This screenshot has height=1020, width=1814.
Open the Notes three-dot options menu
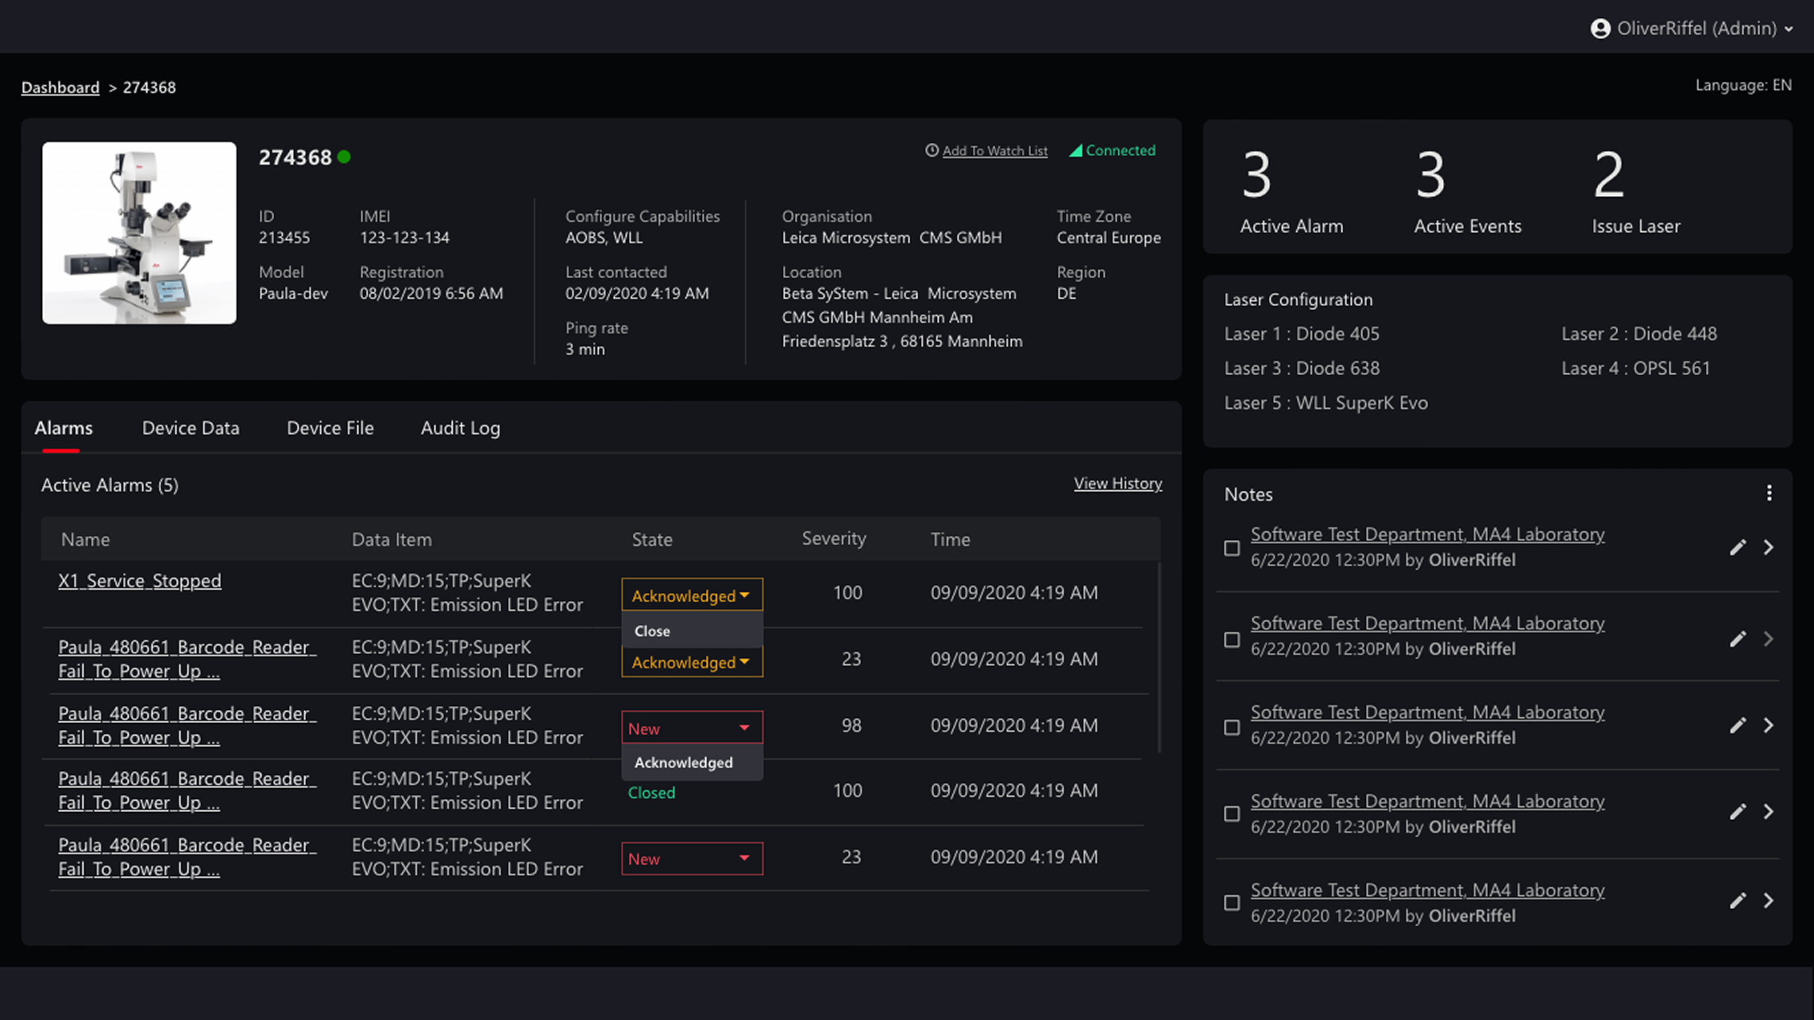pos(1768,493)
